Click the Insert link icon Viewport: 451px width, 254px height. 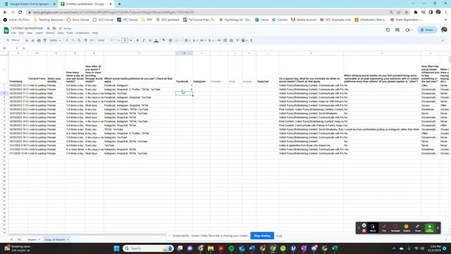pos(219,41)
